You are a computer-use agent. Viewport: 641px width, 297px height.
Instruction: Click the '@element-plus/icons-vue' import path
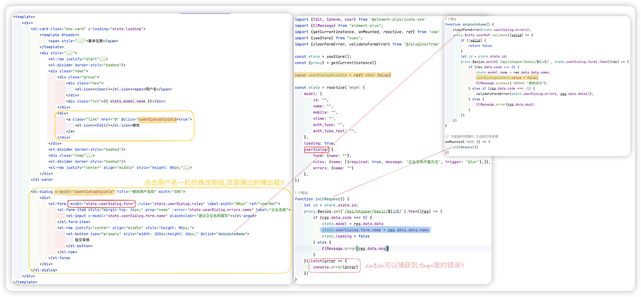(398, 19)
